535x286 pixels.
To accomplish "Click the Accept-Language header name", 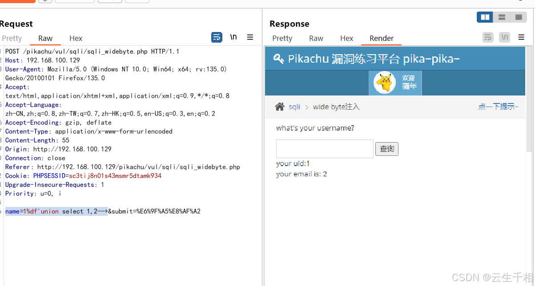I will coord(32,105).
